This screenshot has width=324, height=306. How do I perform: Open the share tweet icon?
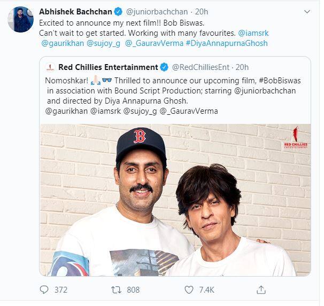(x=261, y=290)
